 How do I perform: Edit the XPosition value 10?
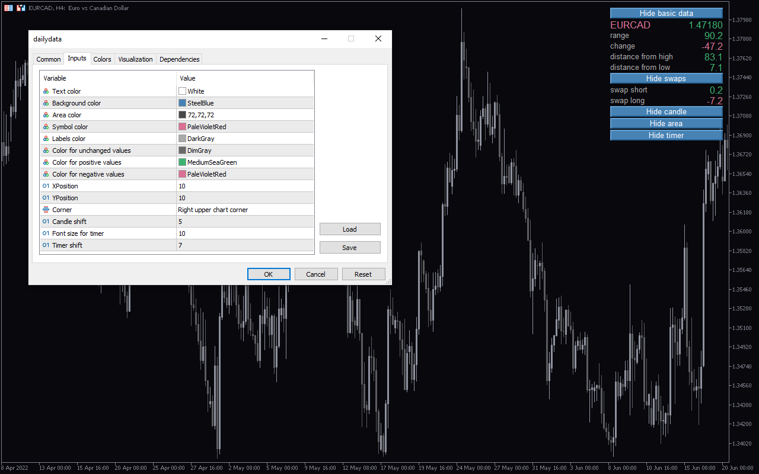click(x=245, y=186)
